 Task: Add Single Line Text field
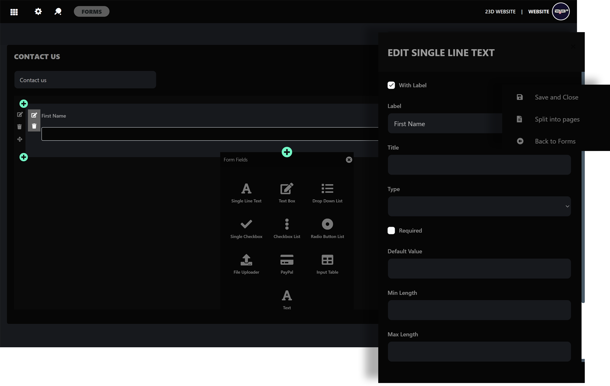[246, 193]
